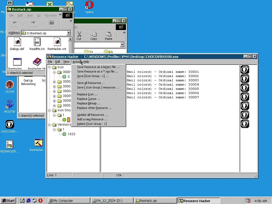Viewport: 272px width, 204px height.
Task: Open the View menu in Resource Hacker
Action: coord(66,62)
